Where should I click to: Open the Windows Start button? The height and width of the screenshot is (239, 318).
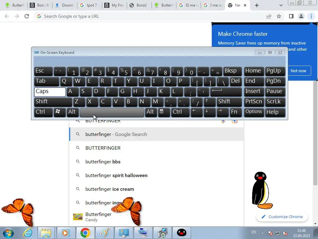click(8, 233)
